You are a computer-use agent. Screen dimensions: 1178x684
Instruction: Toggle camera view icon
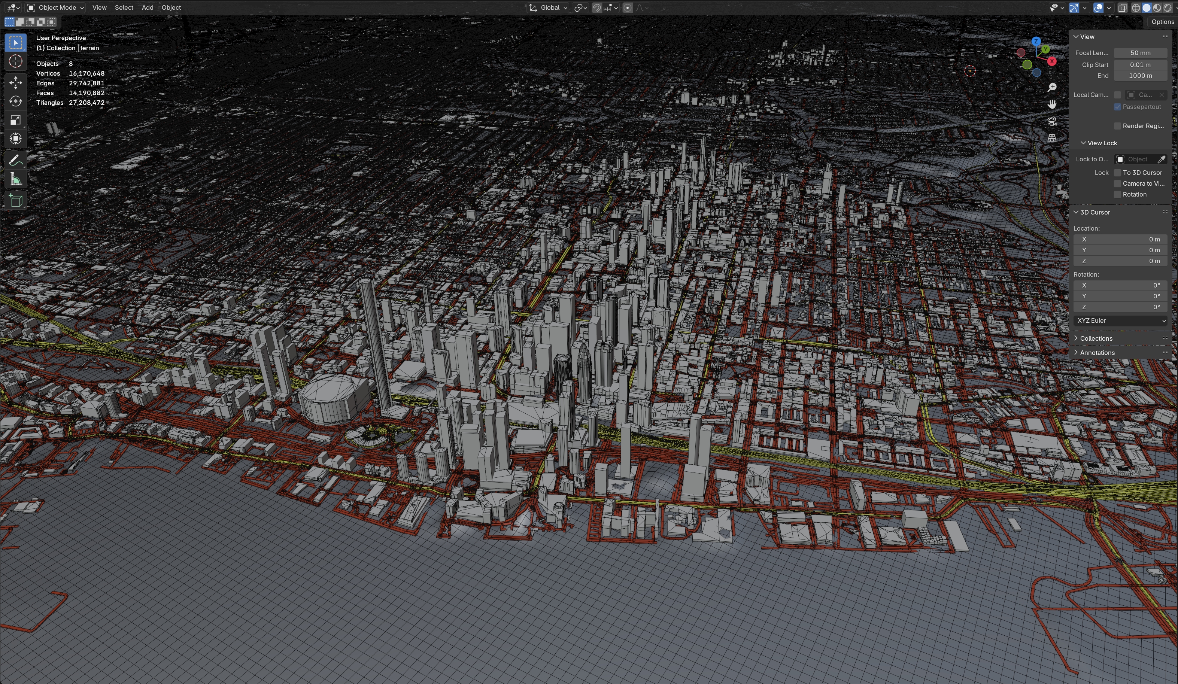1052,122
